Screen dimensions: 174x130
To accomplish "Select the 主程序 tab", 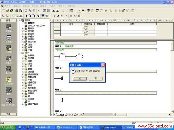I will [x=61, y=115].
